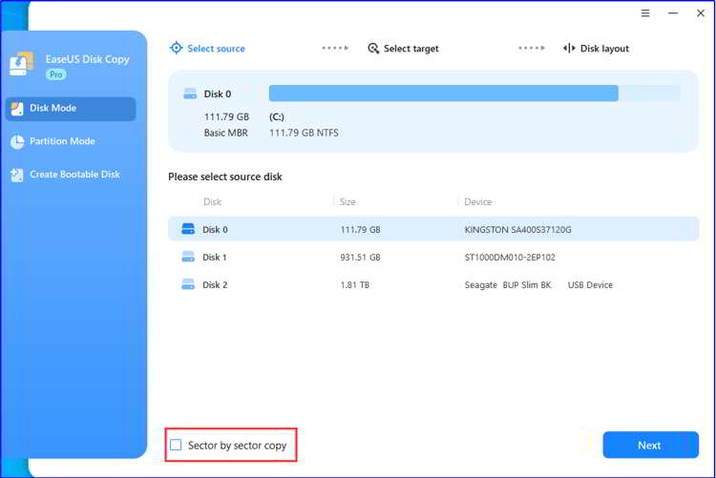The width and height of the screenshot is (716, 478).
Task: Select Disk 1 ST1000DM010 row
Action: tap(433, 257)
